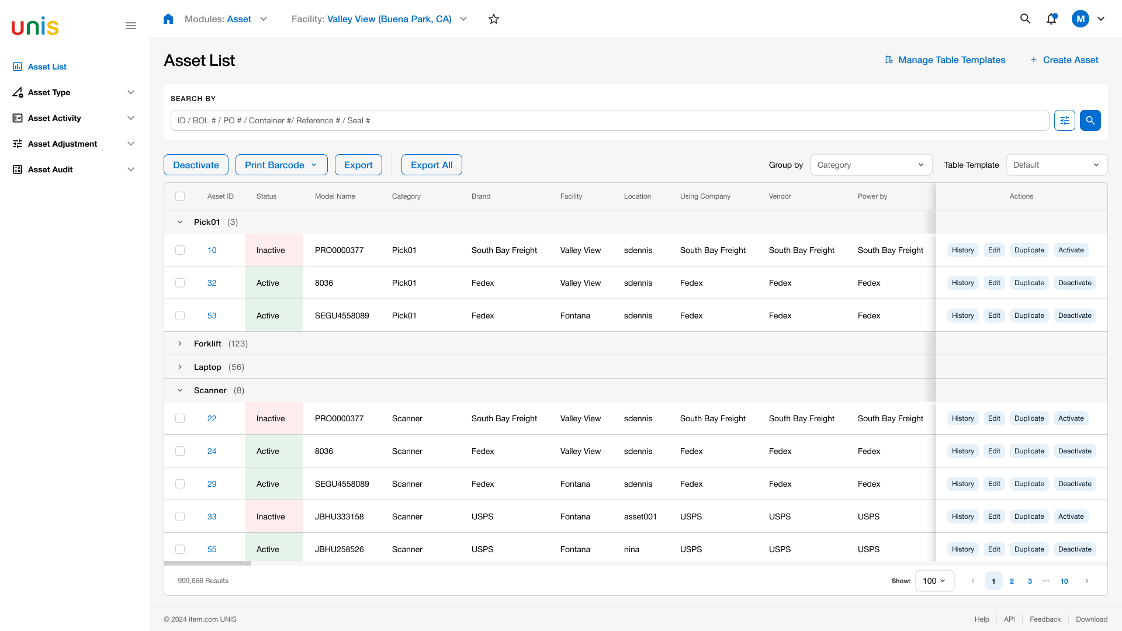Open the Table Template Default dropdown
1122x631 pixels.
[1057, 165]
